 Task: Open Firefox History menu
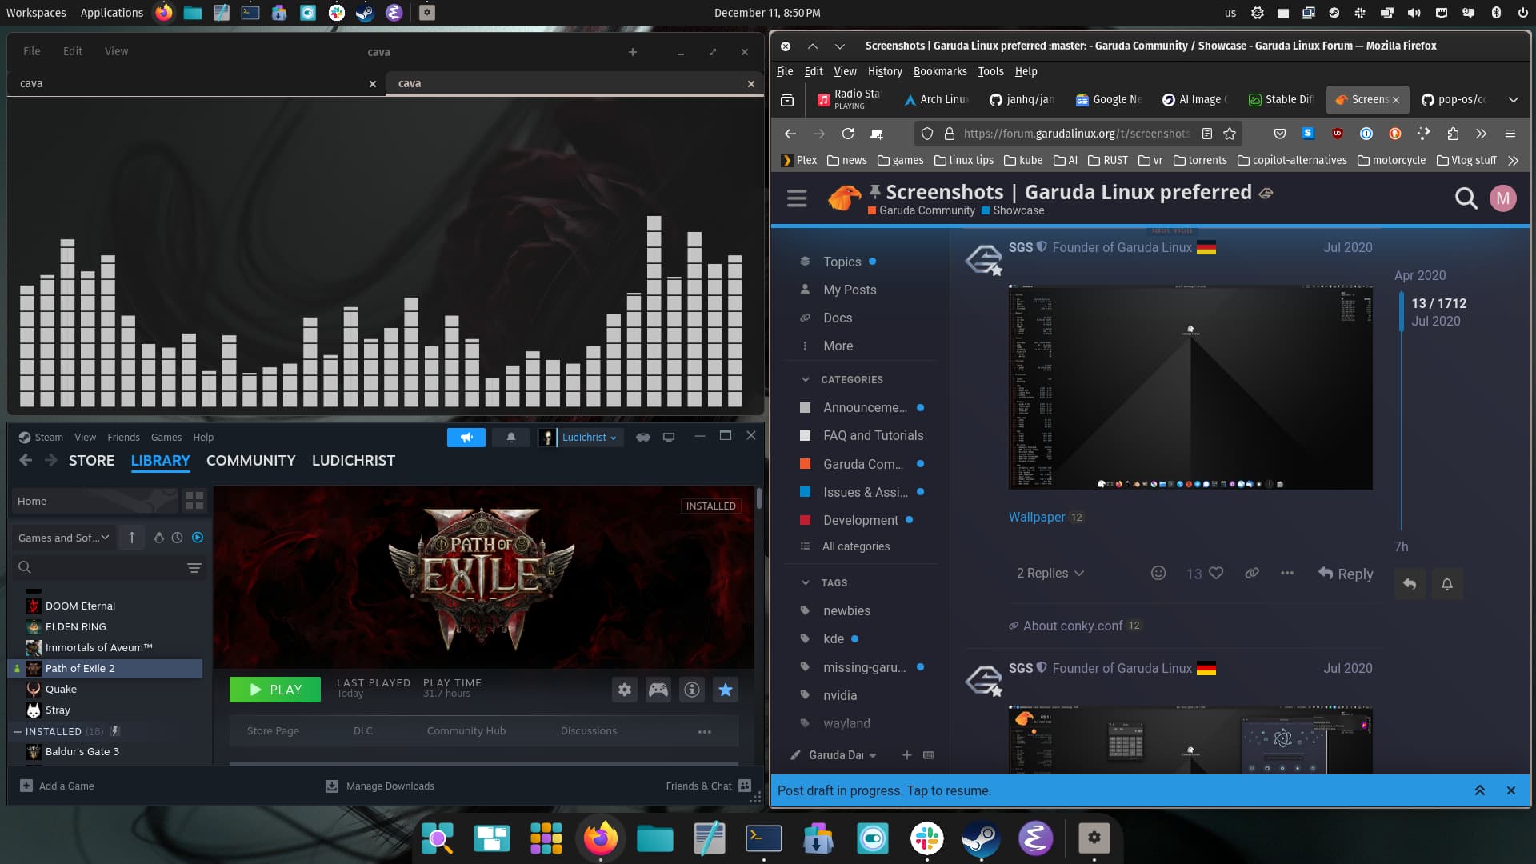pos(884,71)
